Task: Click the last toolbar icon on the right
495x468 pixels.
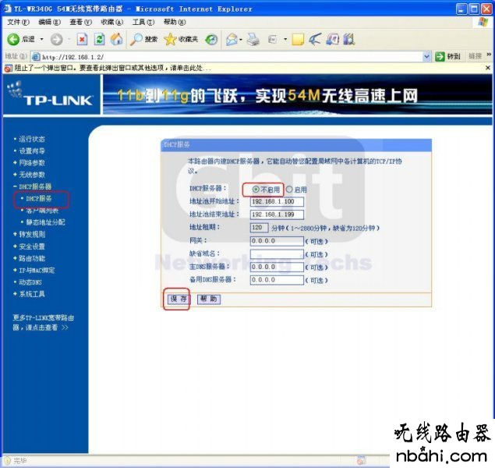Action: coord(348,39)
